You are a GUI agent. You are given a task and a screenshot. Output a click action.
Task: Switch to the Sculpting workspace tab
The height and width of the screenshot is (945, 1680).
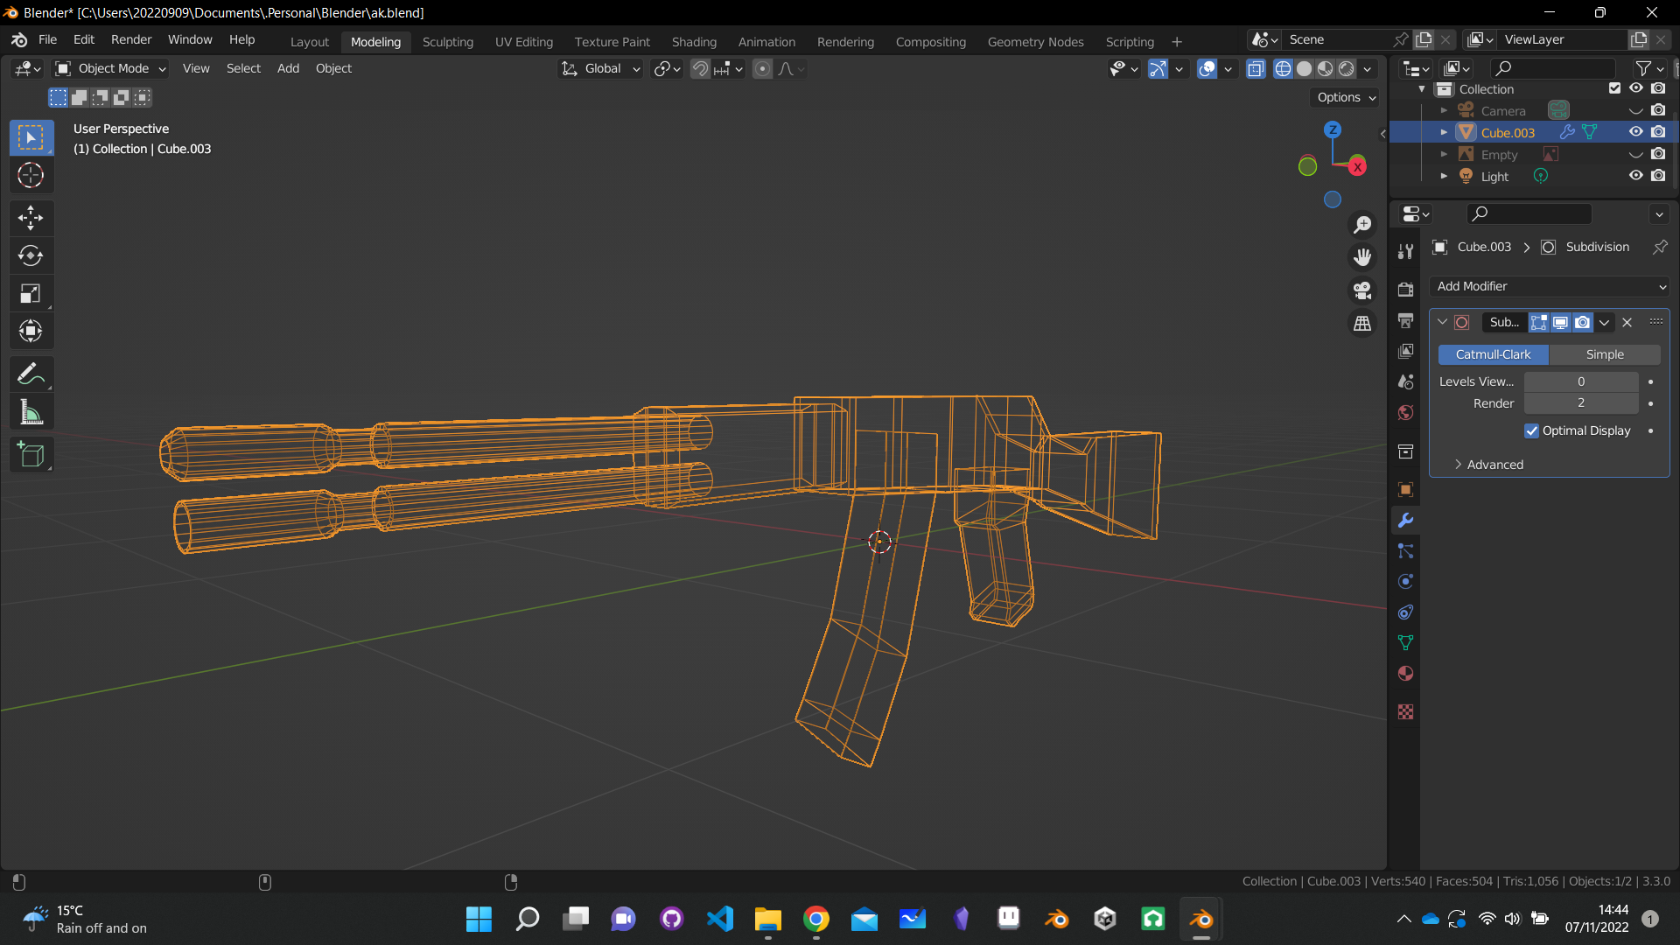pyautogui.click(x=447, y=41)
